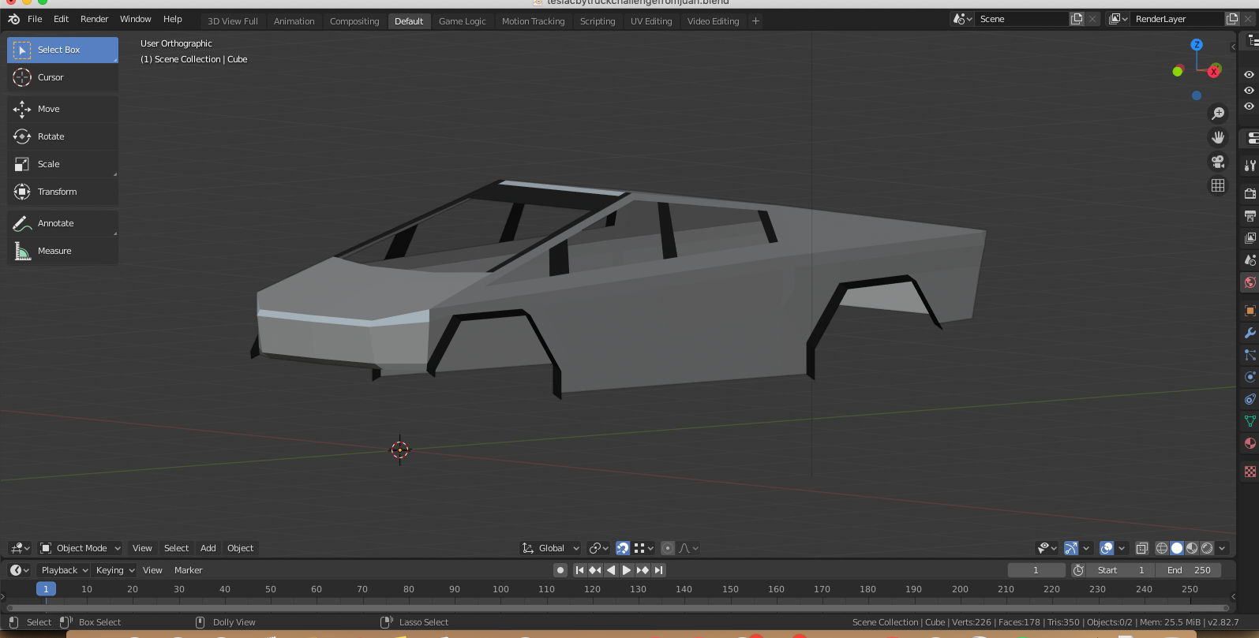The height and width of the screenshot is (638, 1259).
Task: Switch to the UV Editing workspace tab
Action: (651, 21)
